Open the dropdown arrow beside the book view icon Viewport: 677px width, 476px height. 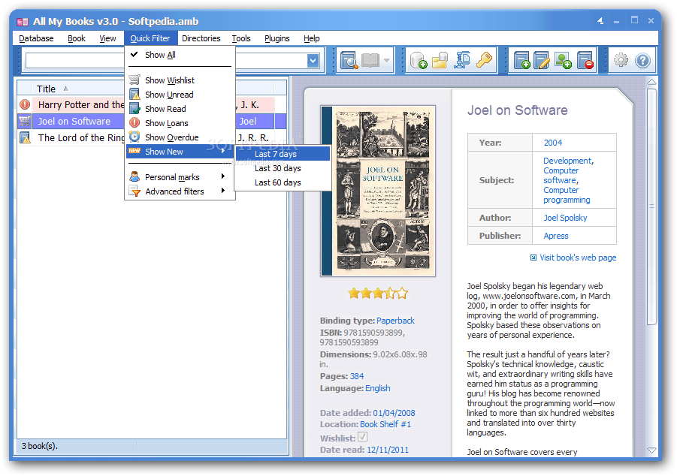(x=386, y=60)
